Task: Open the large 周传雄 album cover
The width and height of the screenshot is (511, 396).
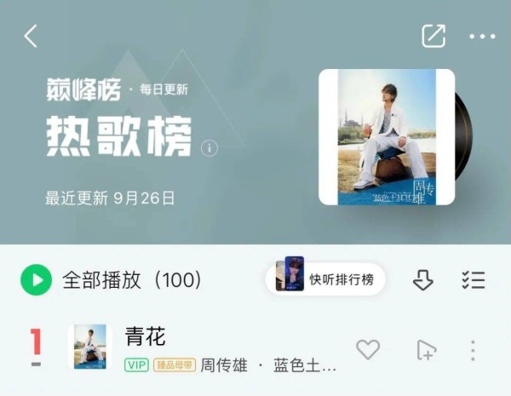Action: point(387,137)
